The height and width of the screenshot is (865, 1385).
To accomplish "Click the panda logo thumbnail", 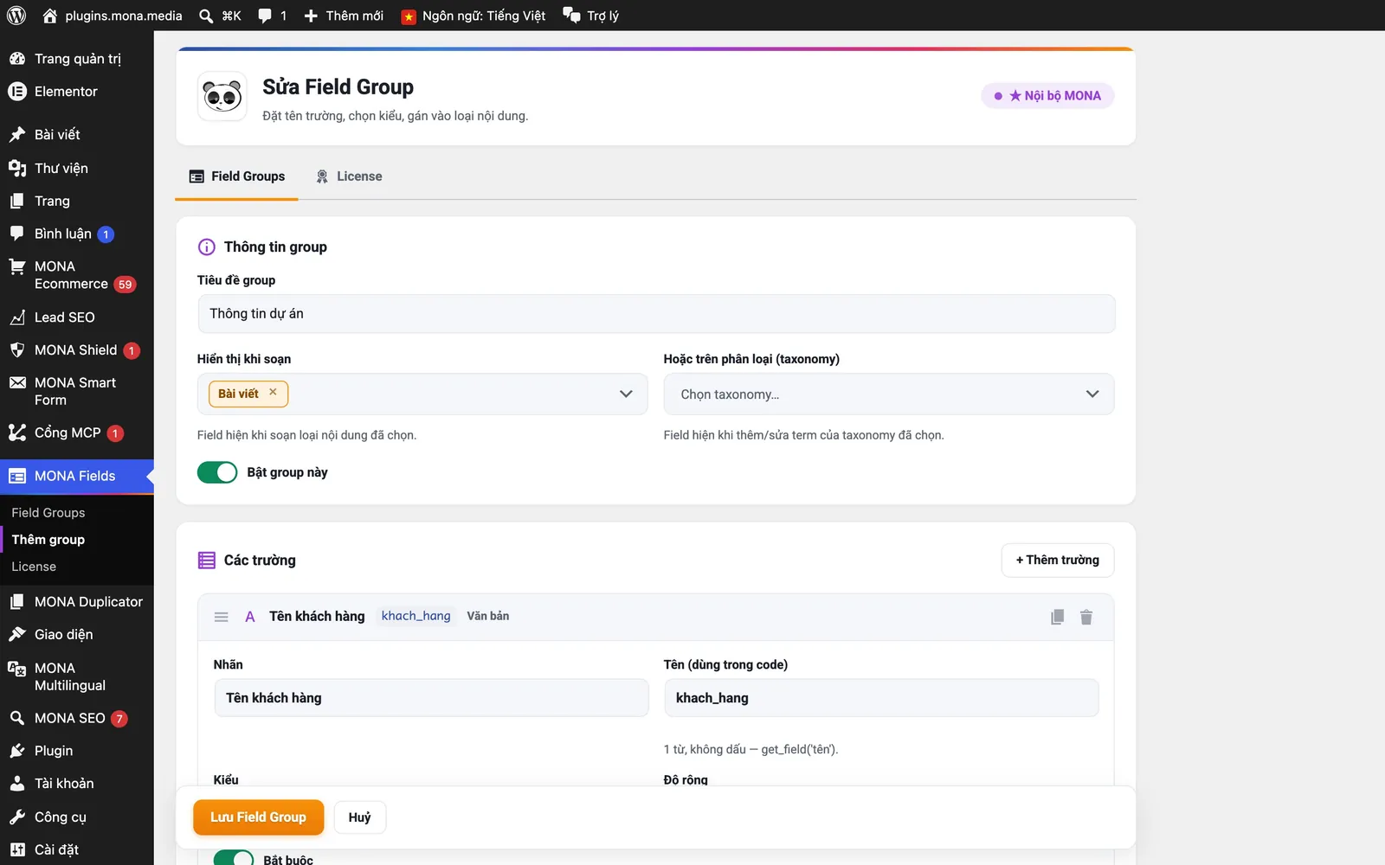I will coord(222,96).
